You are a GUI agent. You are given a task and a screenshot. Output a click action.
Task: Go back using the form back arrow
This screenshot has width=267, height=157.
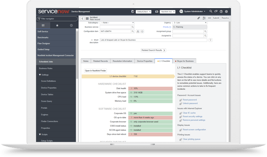point(83,19)
